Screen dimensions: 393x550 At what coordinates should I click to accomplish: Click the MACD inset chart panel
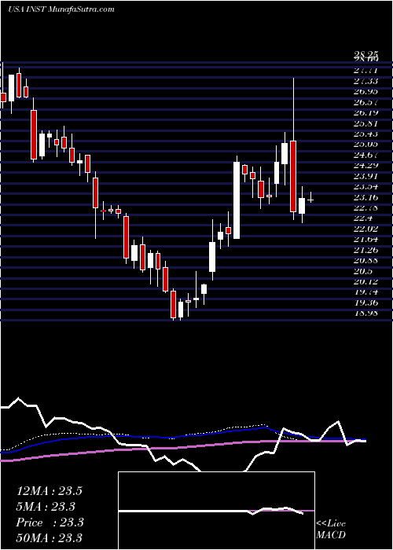[x=216, y=511]
